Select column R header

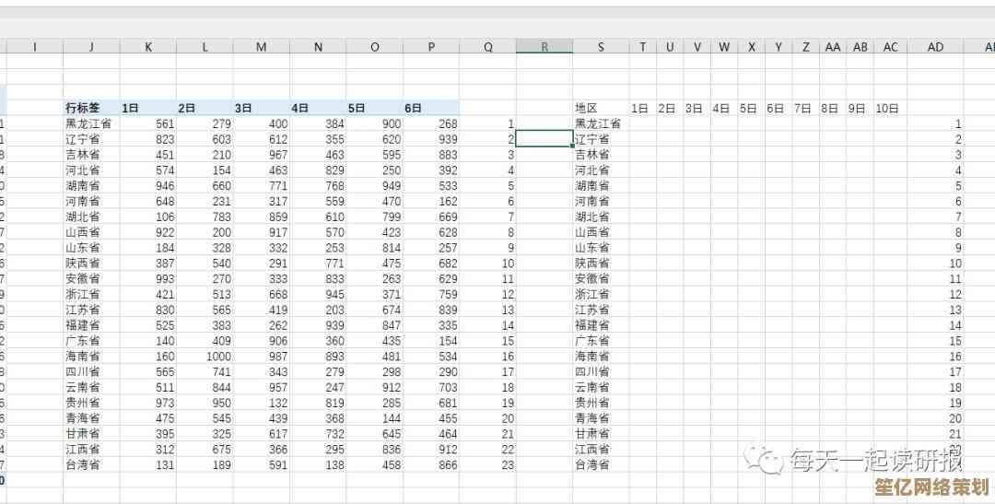(544, 47)
